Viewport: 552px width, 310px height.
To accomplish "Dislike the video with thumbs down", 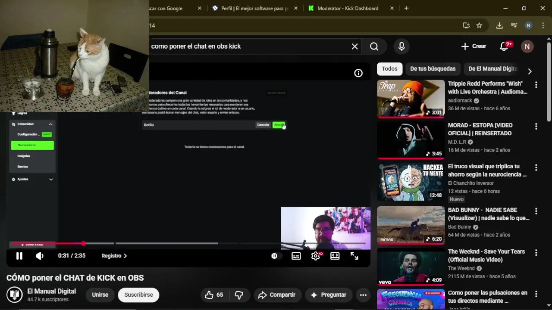I will coord(239,295).
